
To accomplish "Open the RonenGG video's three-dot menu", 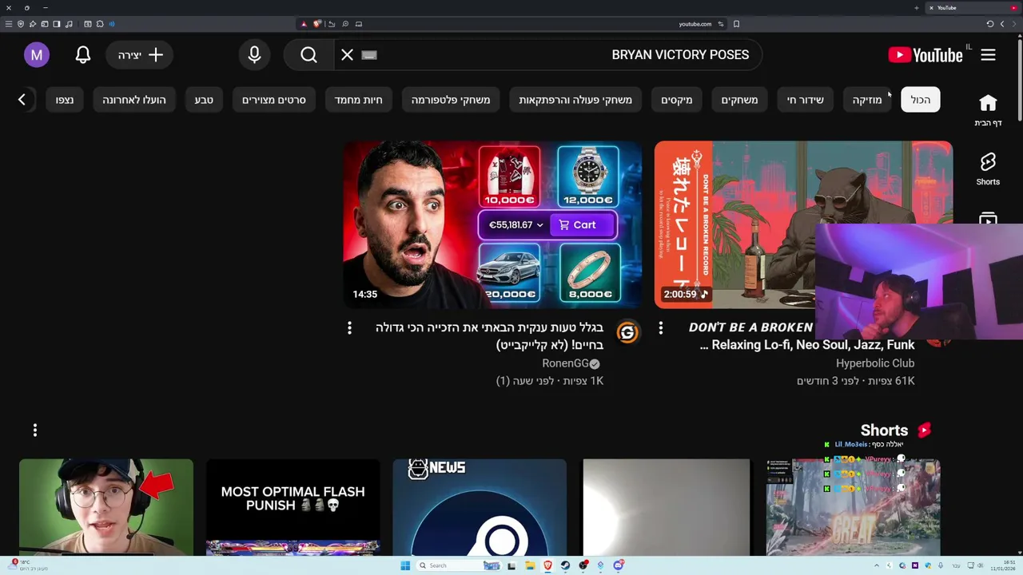I will pos(349,328).
